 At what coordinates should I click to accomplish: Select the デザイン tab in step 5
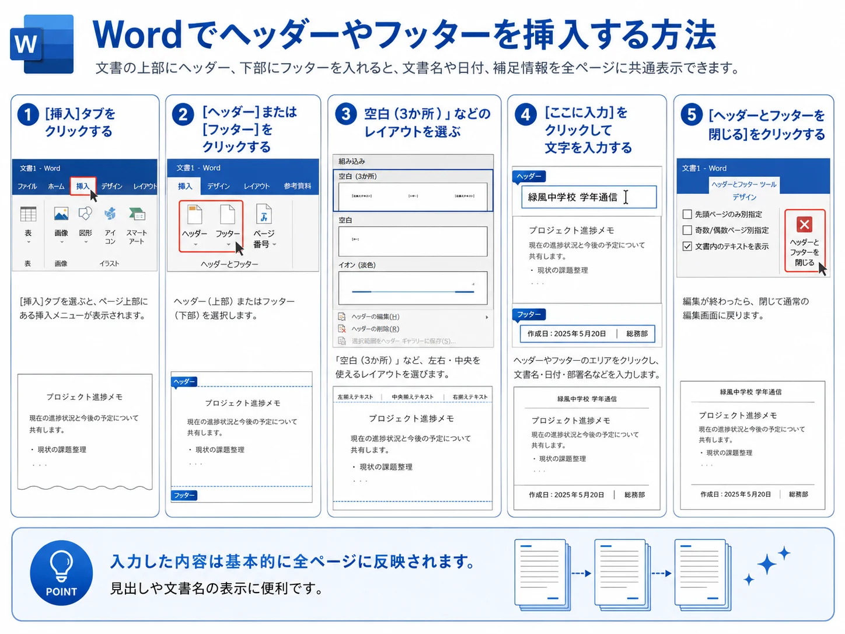pyautogui.click(x=745, y=197)
